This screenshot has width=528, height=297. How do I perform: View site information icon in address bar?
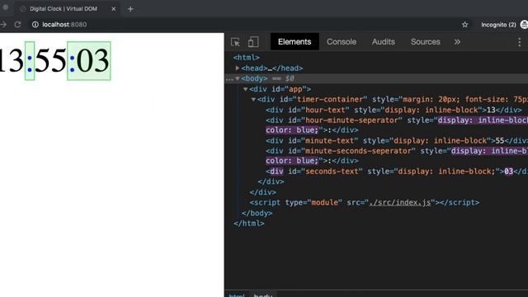[x=35, y=25]
